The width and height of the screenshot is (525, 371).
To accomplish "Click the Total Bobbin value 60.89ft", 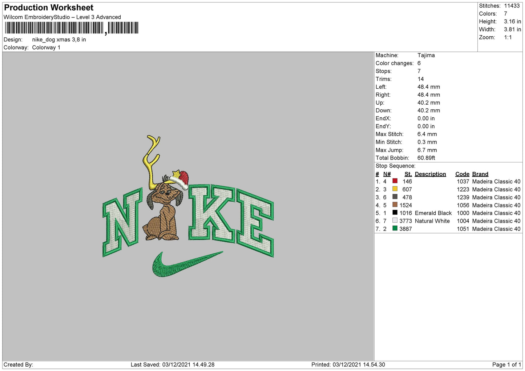I will [x=426, y=158].
